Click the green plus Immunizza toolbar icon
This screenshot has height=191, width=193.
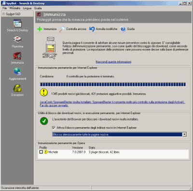[40, 29]
